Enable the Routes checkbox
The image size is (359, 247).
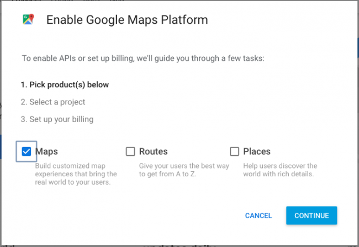click(x=130, y=151)
